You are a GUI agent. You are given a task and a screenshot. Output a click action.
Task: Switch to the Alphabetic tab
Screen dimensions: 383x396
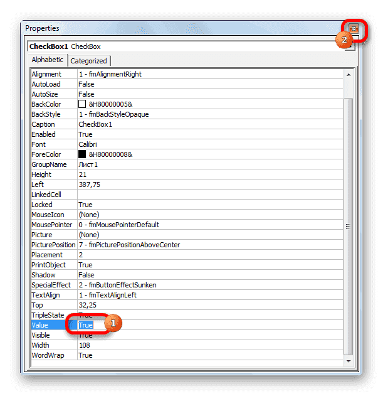coord(48,60)
